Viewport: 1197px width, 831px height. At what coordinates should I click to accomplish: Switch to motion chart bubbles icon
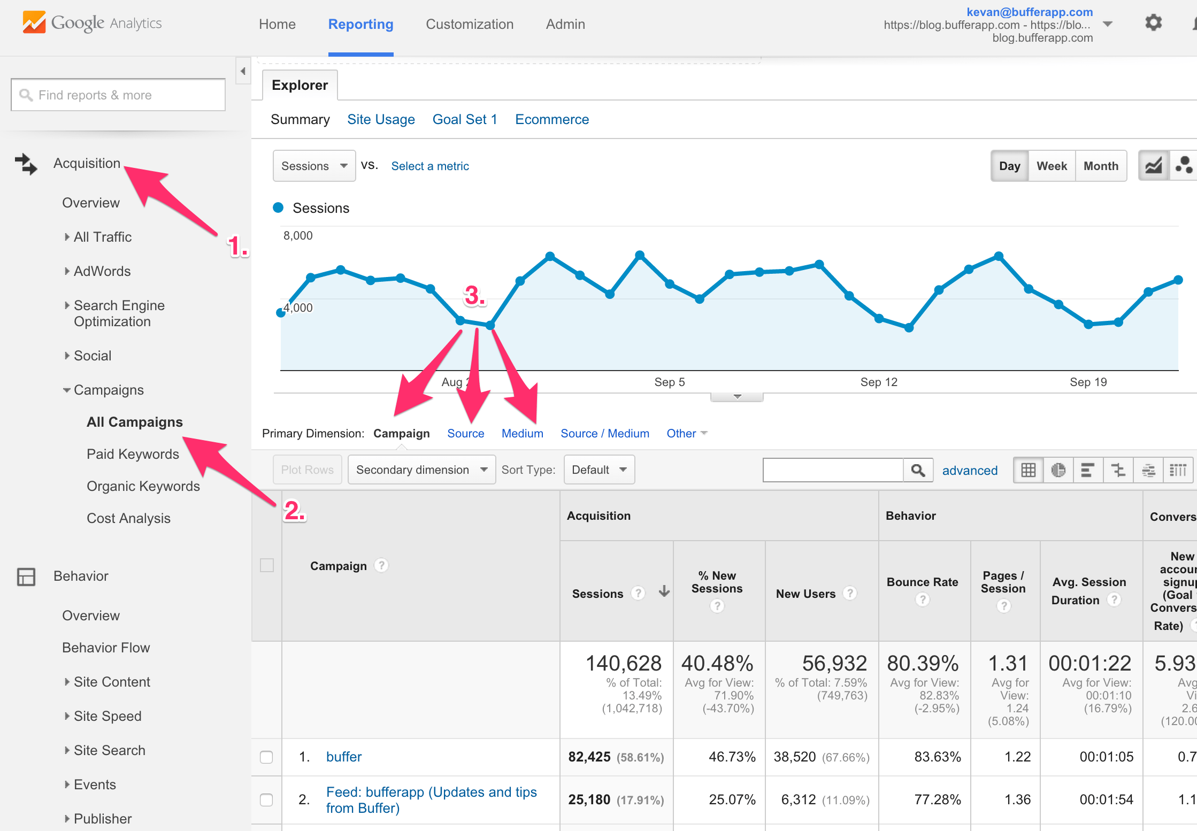(1183, 166)
